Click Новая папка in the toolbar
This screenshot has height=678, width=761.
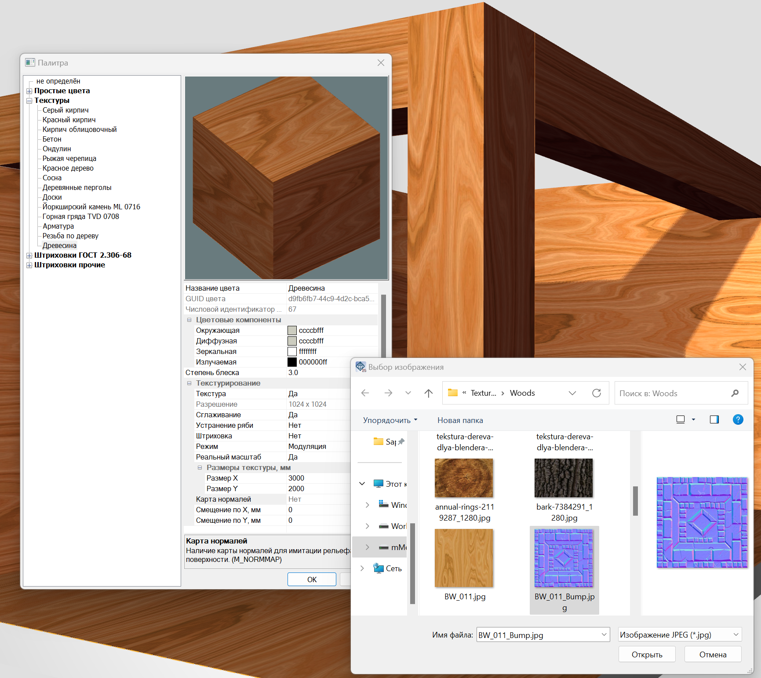click(460, 420)
